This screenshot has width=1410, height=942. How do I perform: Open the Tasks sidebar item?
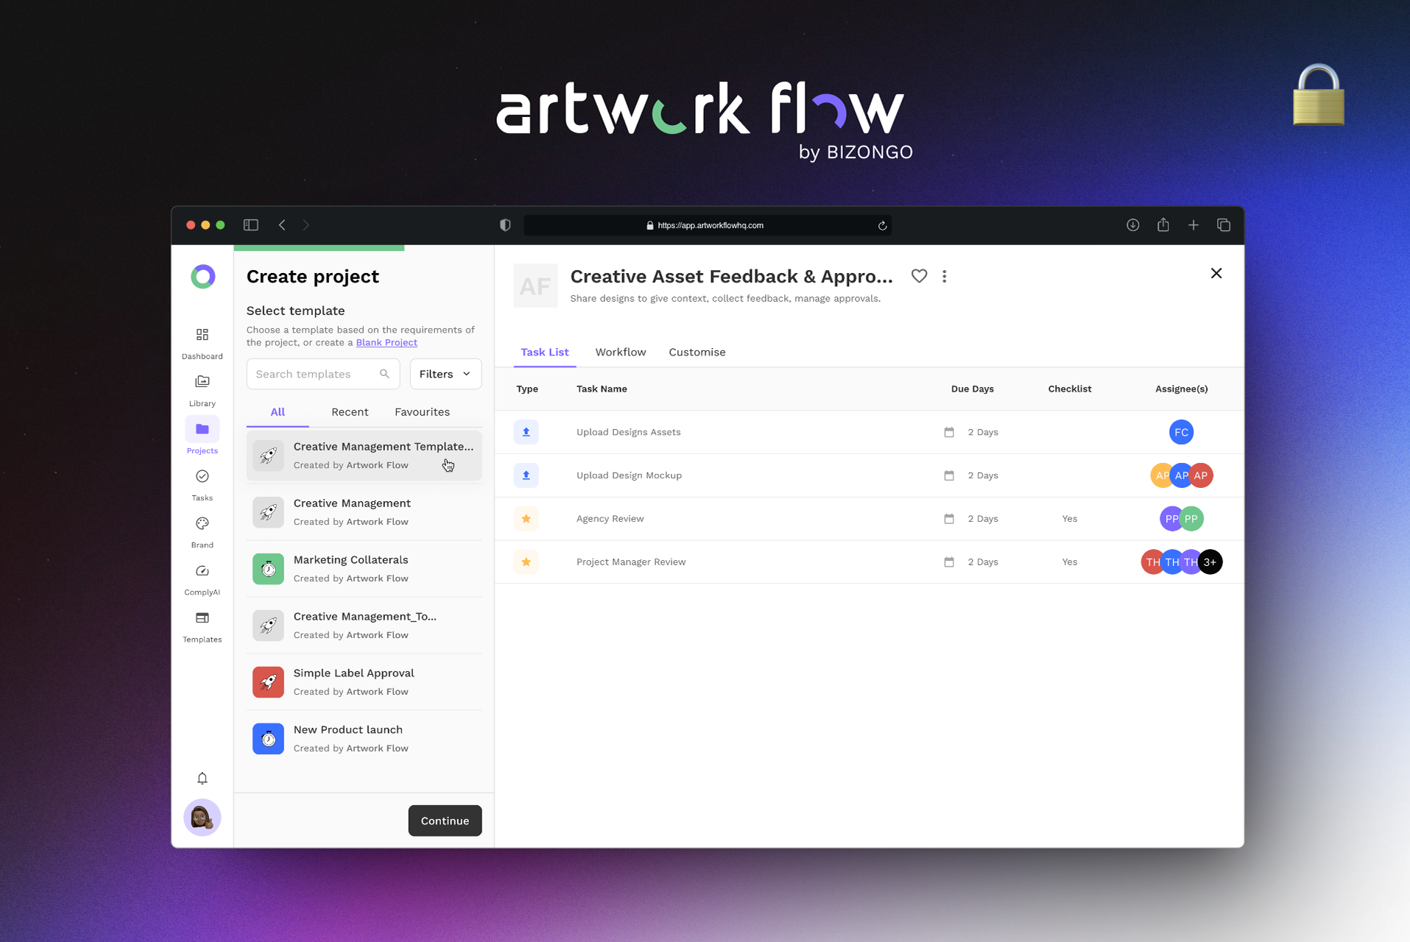pos(202,485)
